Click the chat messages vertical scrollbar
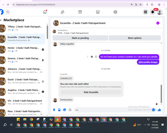 coord(161,94)
